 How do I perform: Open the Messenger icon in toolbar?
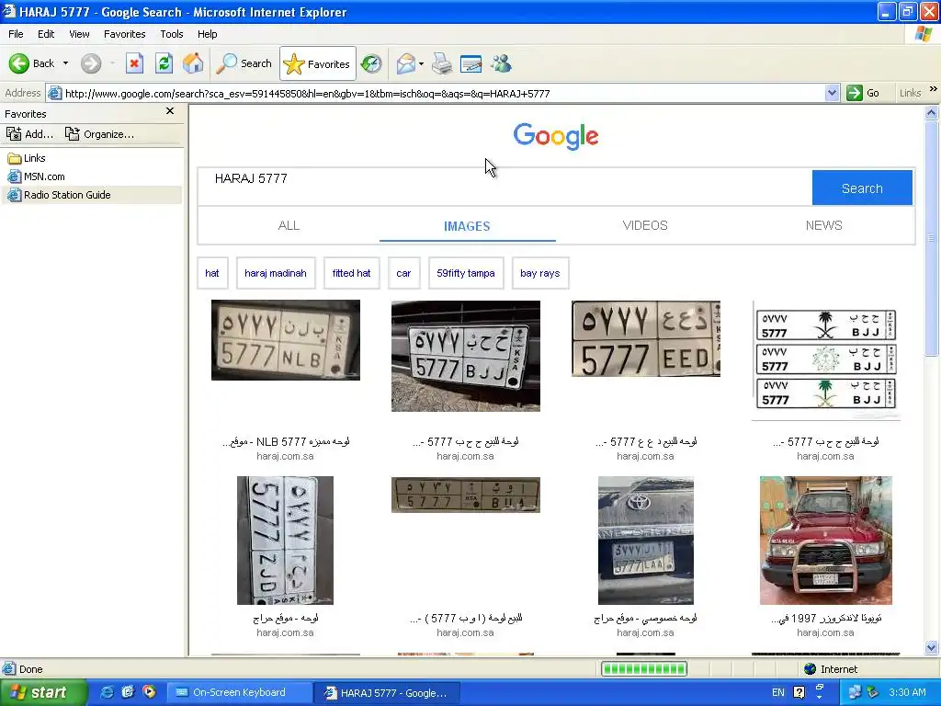point(501,63)
